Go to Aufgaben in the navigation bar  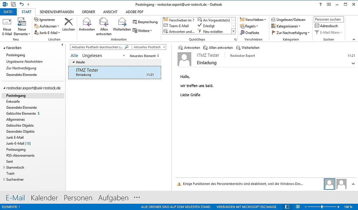(x=113, y=198)
